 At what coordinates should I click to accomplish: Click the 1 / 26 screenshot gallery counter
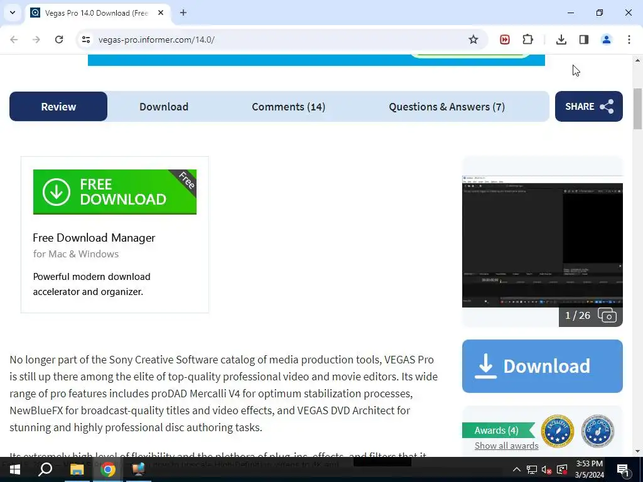tap(590, 316)
